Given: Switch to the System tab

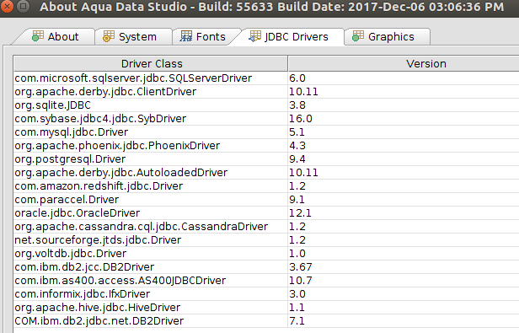Looking at the screenshot, I should pyautogui.click(x=133, y=36).
